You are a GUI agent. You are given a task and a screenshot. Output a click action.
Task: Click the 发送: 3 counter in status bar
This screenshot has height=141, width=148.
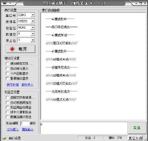[x=90, y=138]
